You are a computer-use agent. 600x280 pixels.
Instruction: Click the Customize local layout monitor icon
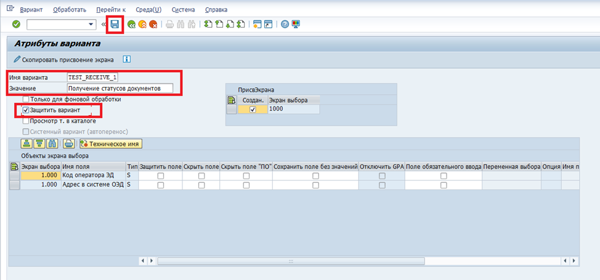[295, 25]
